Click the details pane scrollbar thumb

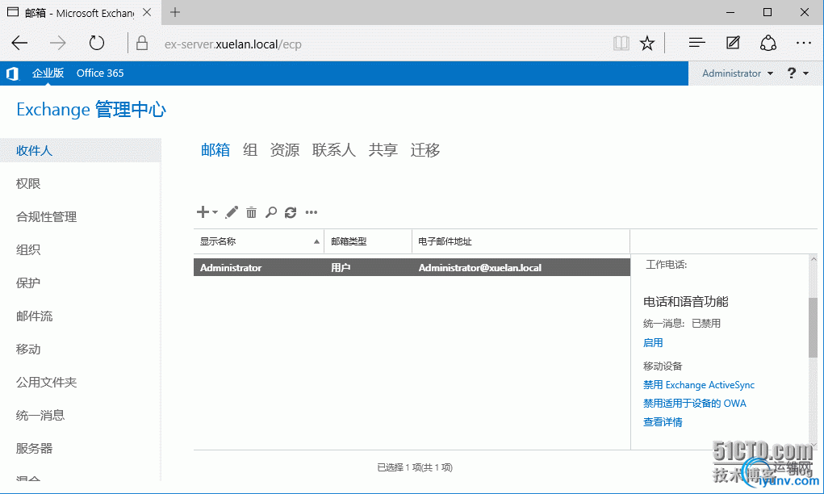813,328
